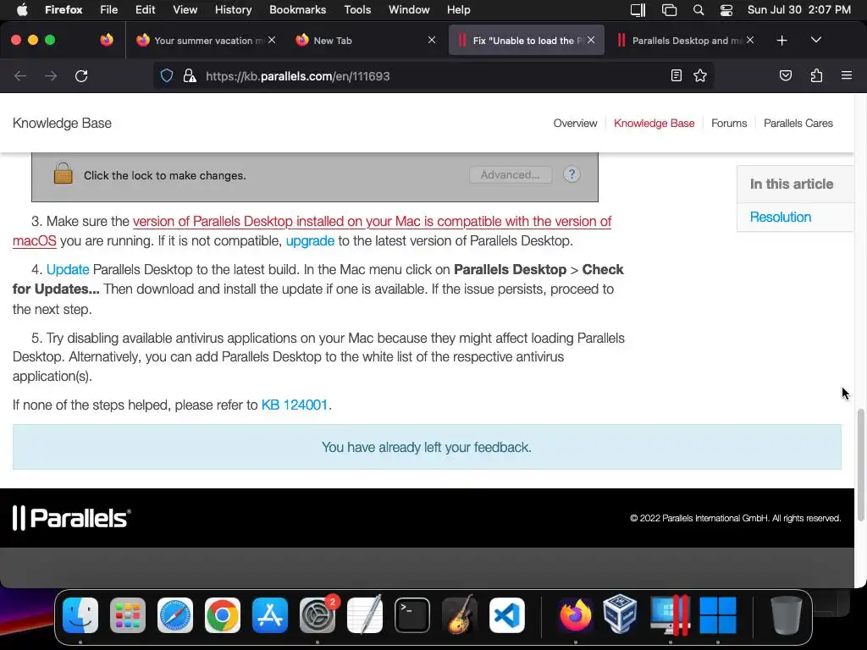The image size is (867, 650).
Task: Open Parallels Desktop from the Dock
Action: [671, 615]
